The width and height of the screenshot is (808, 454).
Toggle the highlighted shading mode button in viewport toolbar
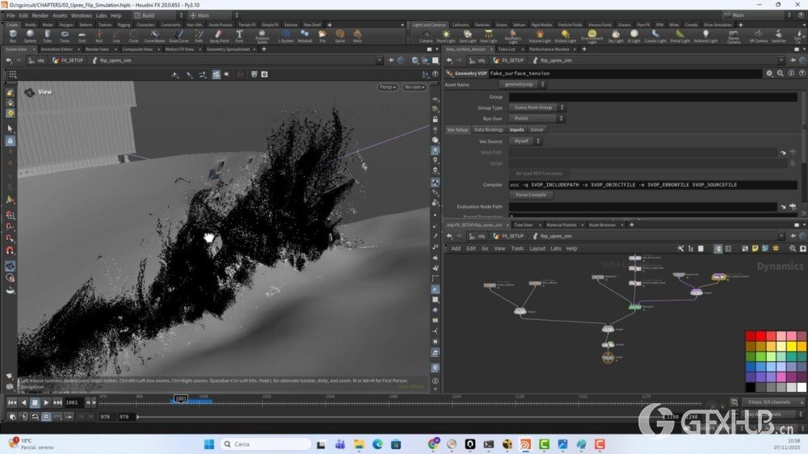click(216, 74)
